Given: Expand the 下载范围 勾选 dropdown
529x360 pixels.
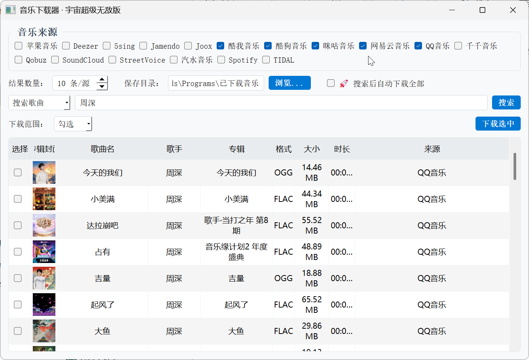Looking at the screenshot, I should 73,124.
